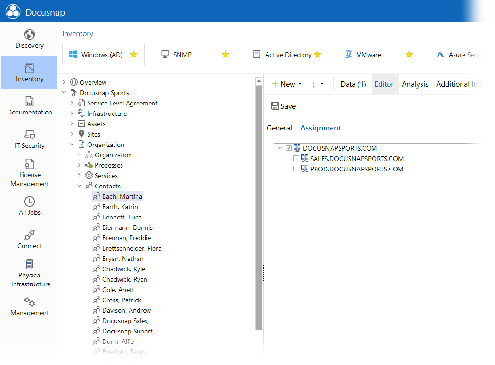Select contact Chadwick, Ryan
Image resolution: width=495 pixels, height=365 pixels.
pos(120,279)
